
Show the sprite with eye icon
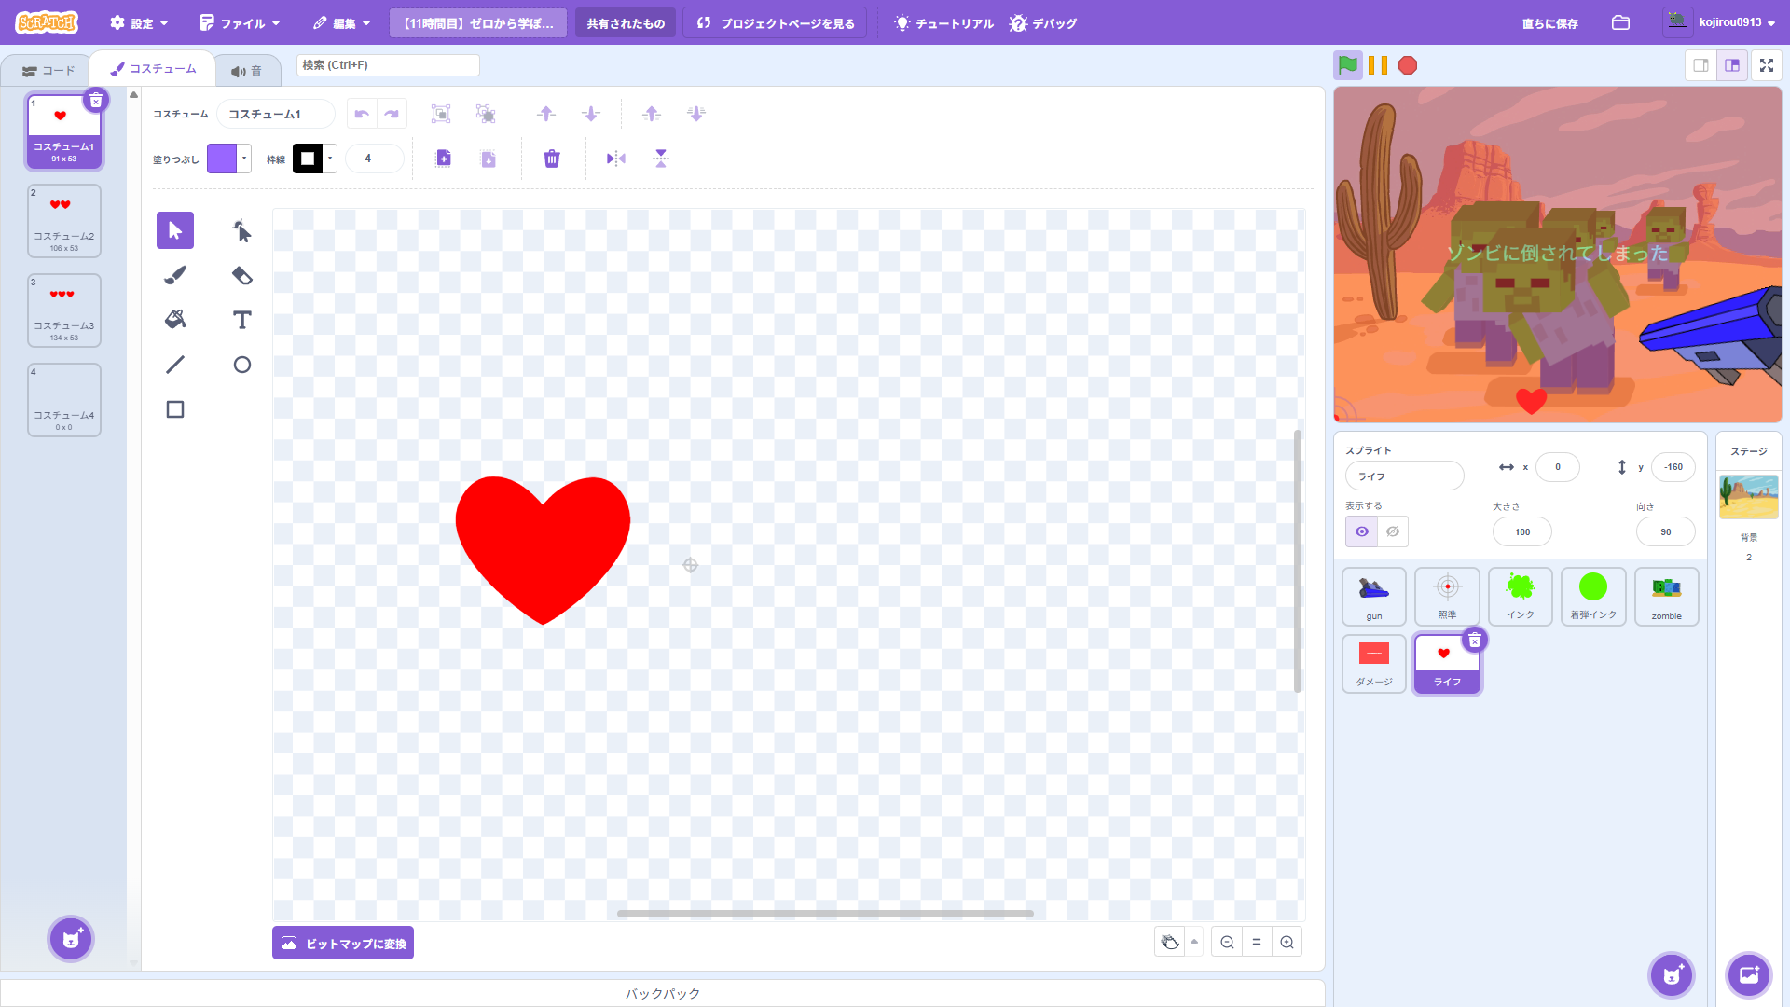tap(1362, 531)
